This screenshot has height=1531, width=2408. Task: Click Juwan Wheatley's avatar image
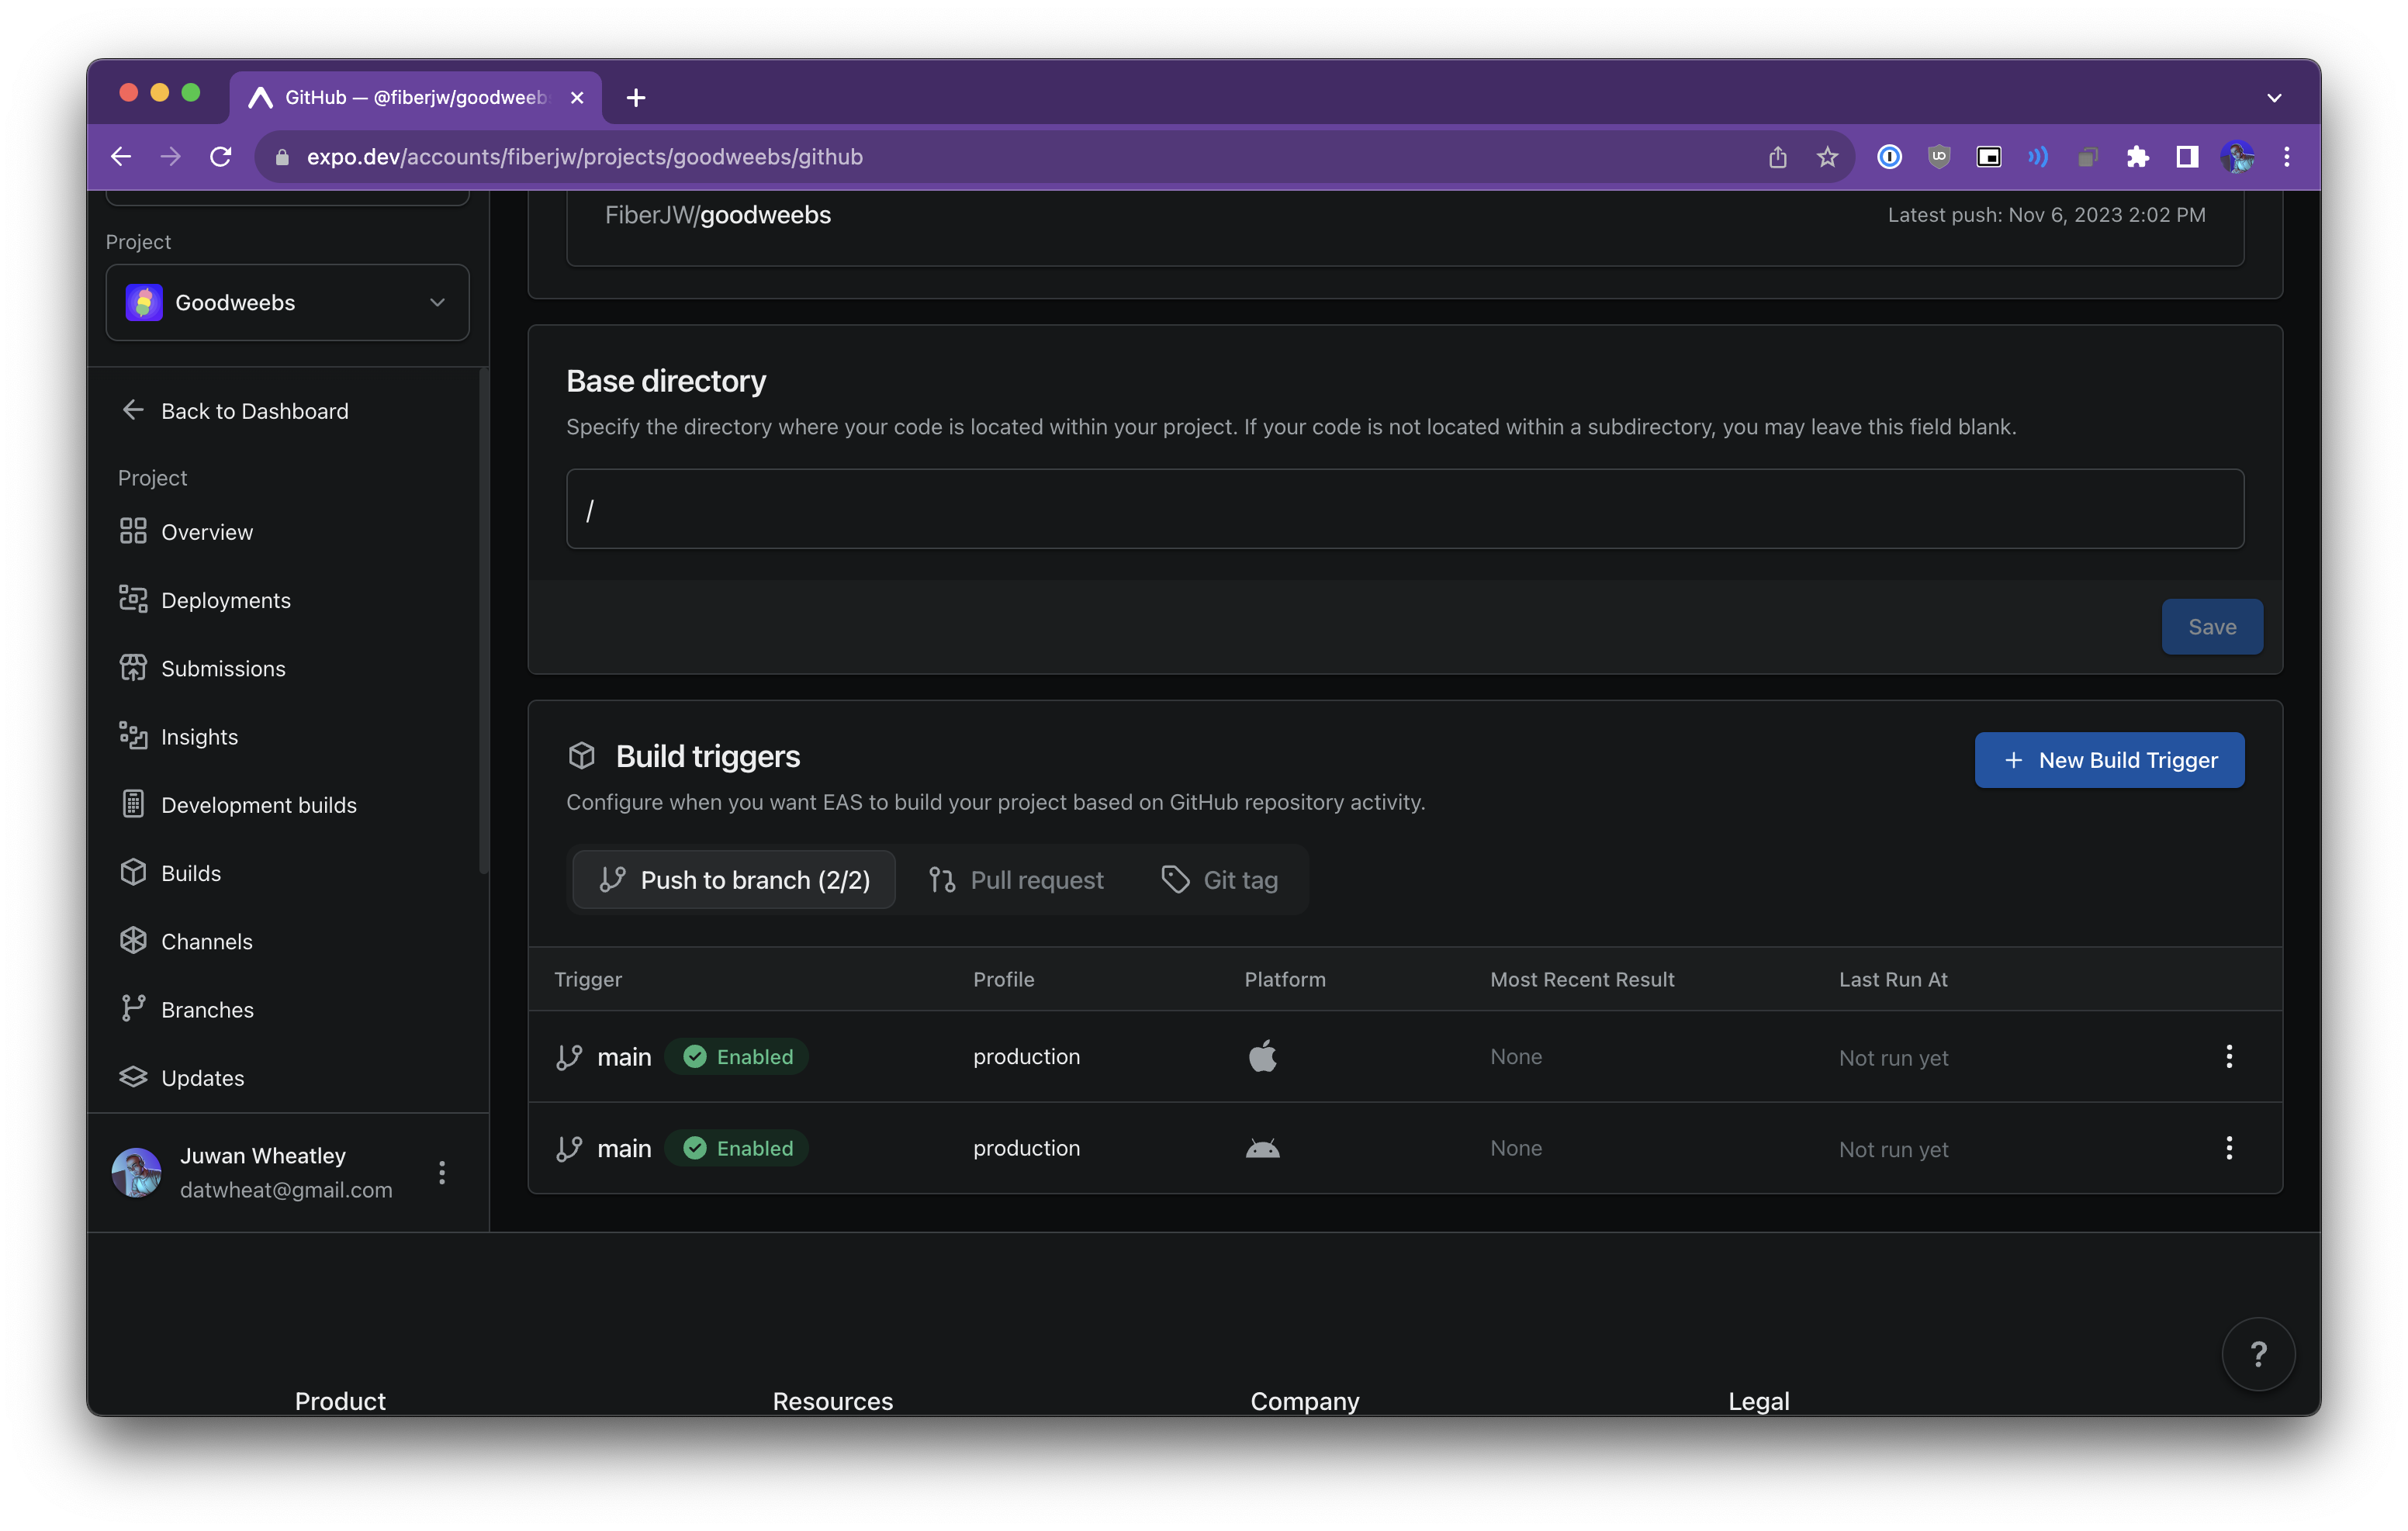click(x=136, y=1171)
